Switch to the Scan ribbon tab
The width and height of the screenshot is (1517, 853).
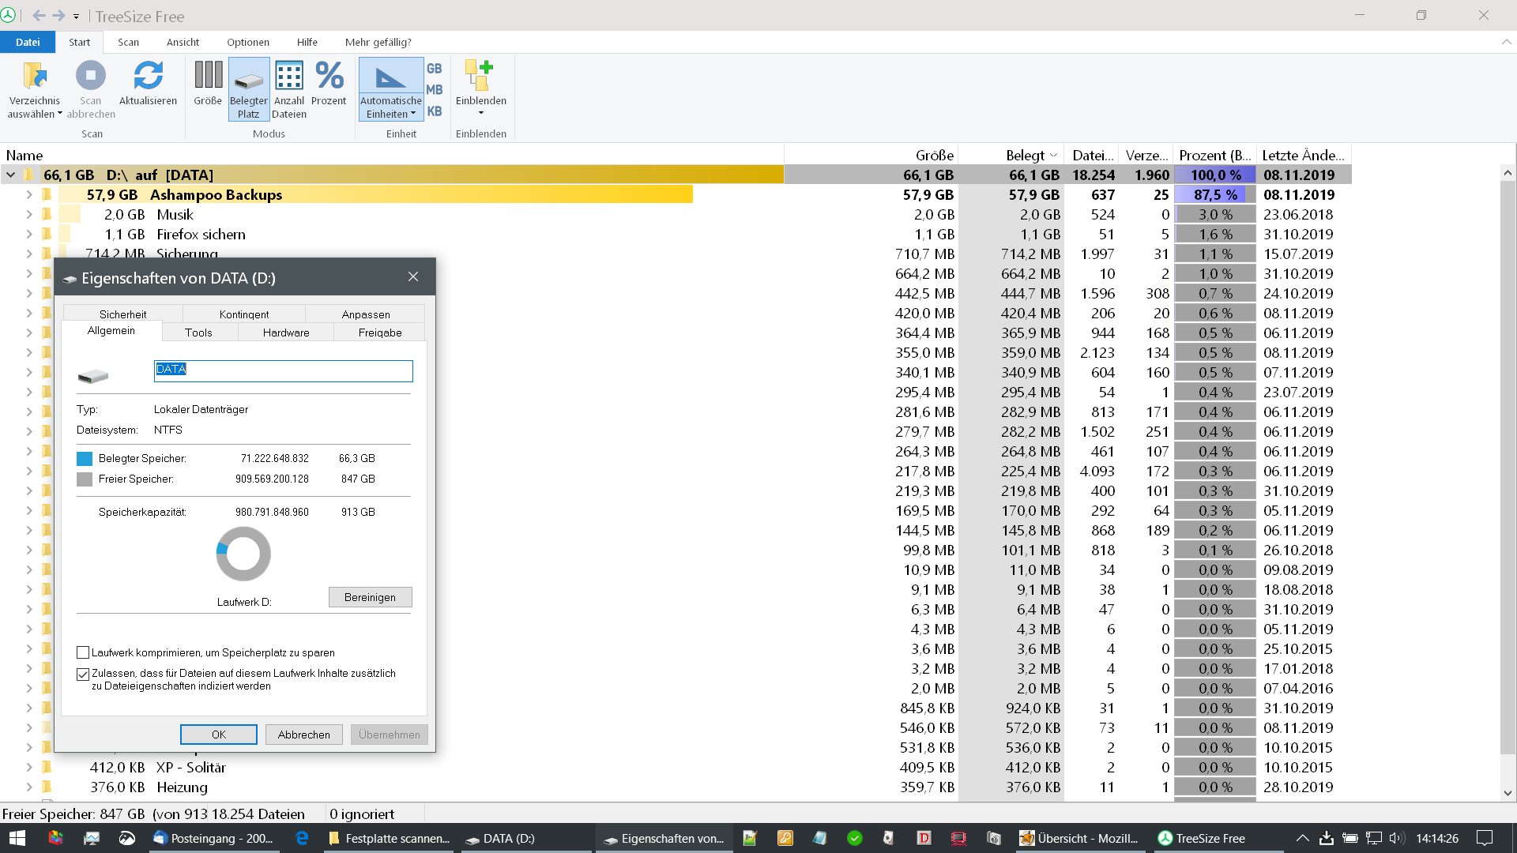click(x=128, y=42)
